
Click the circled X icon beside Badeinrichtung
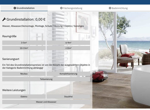tap(110, 8)
